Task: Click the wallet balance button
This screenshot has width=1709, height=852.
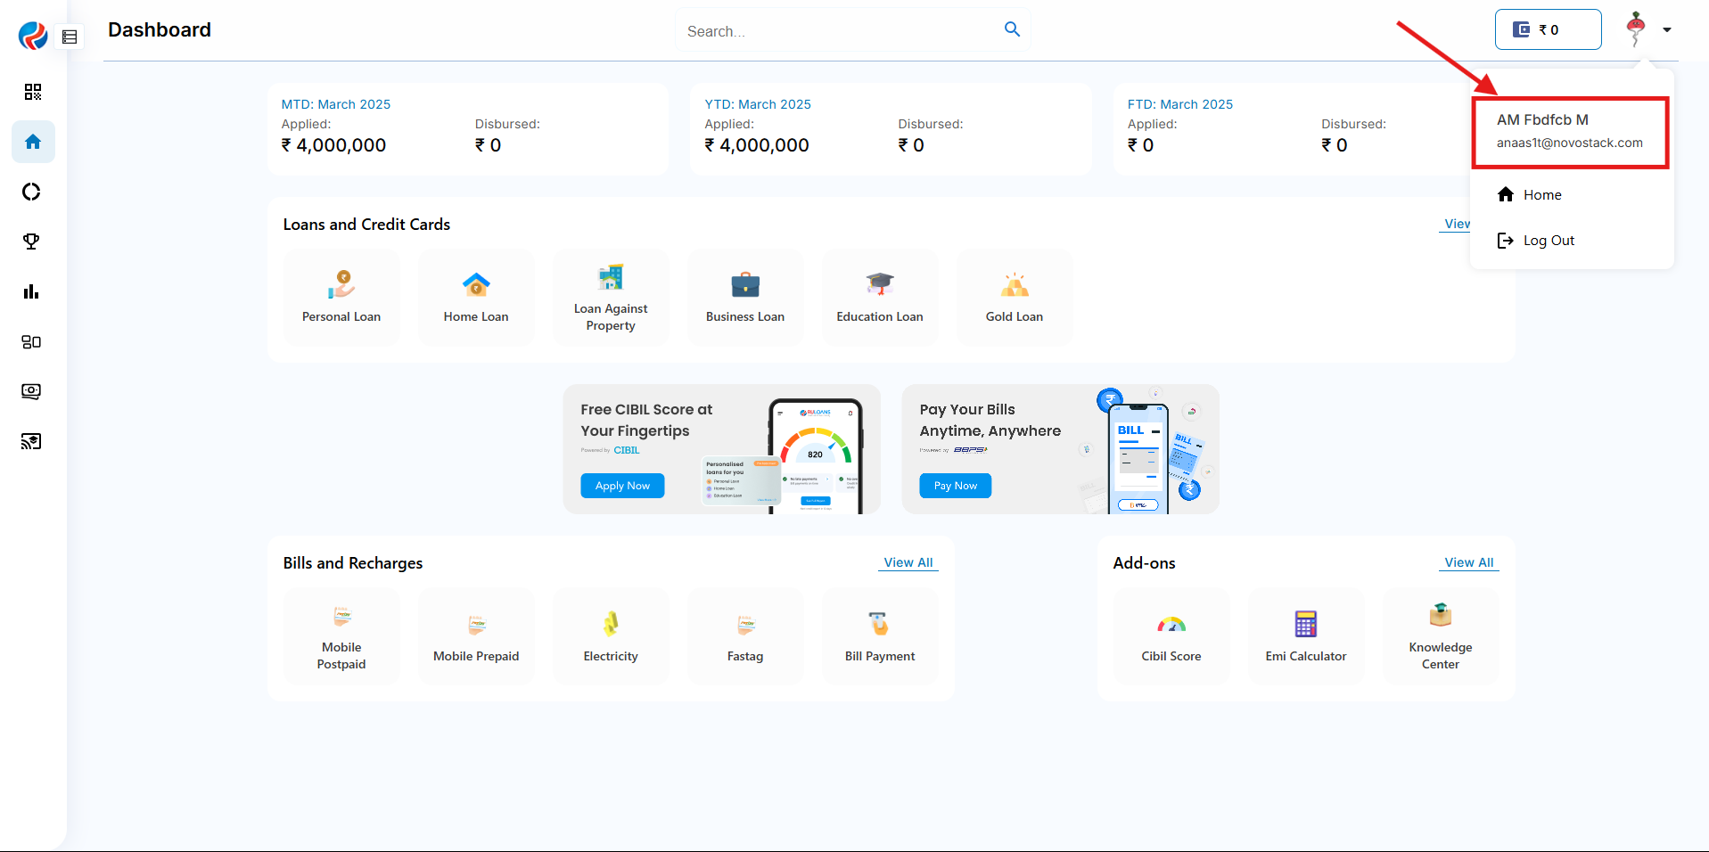Action: (x=1548, y=29)
